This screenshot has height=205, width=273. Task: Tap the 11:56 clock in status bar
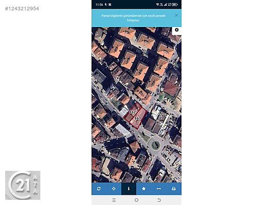tap(99, 5)
